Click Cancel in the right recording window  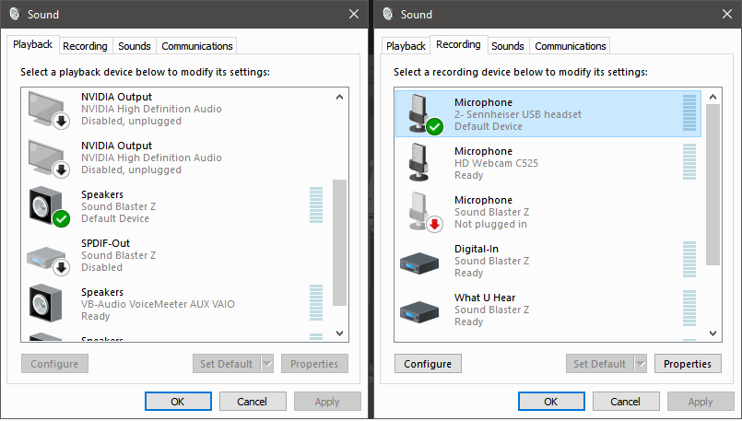625,402
